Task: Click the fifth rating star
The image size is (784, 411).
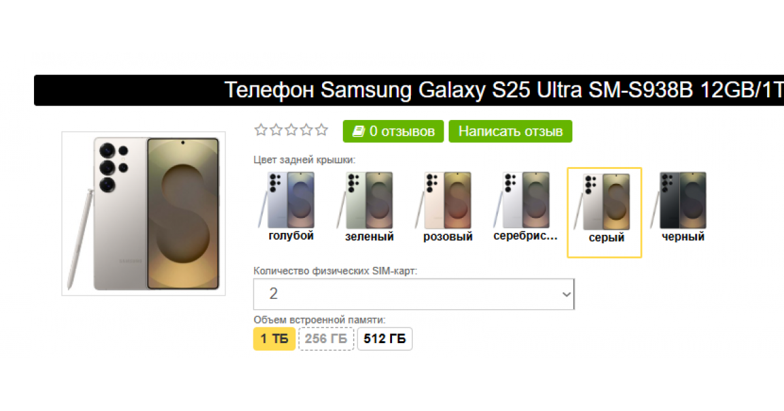Action: point(321,130)
